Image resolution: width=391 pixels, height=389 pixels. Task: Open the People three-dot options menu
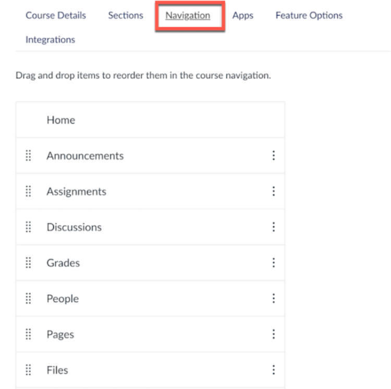tap(273, 298)
